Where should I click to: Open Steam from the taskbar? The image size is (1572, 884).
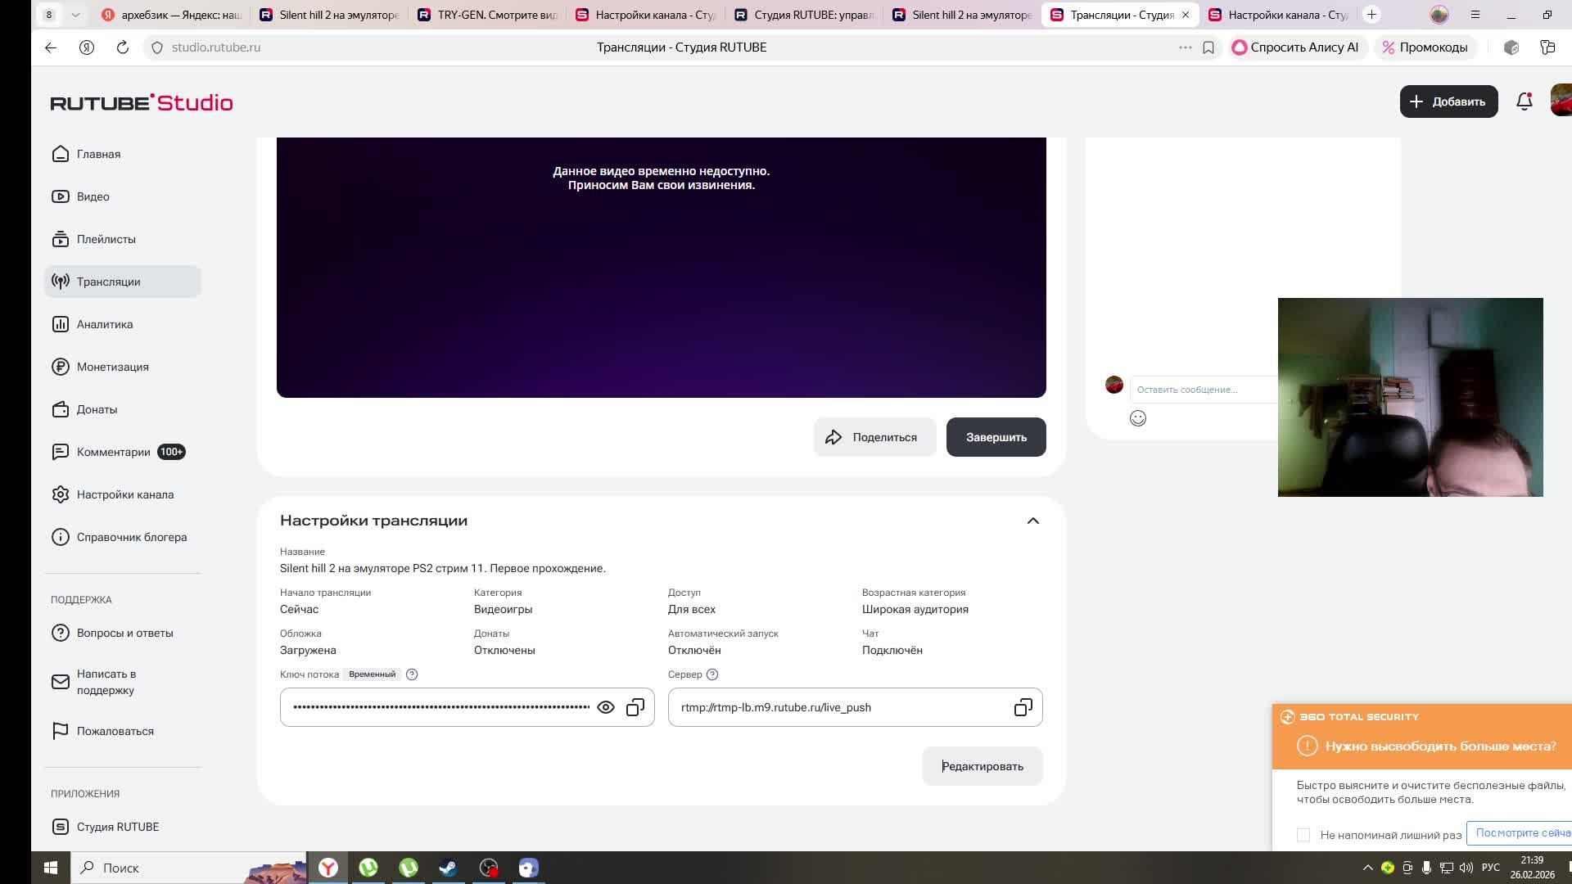[x=448, y=868]
